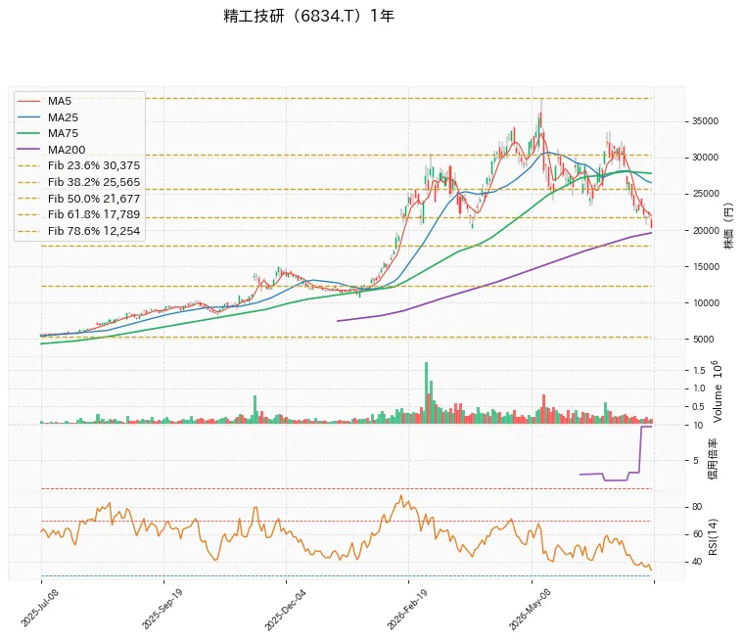Click the Fib 61.8% 17,789 legend label
742x640 pixels.
pyautogui.click(x=94, y=214)
